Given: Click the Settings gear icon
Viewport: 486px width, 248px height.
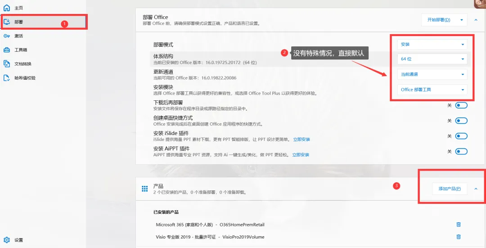Looking at the screenshot, I should [x=7, y=239].
